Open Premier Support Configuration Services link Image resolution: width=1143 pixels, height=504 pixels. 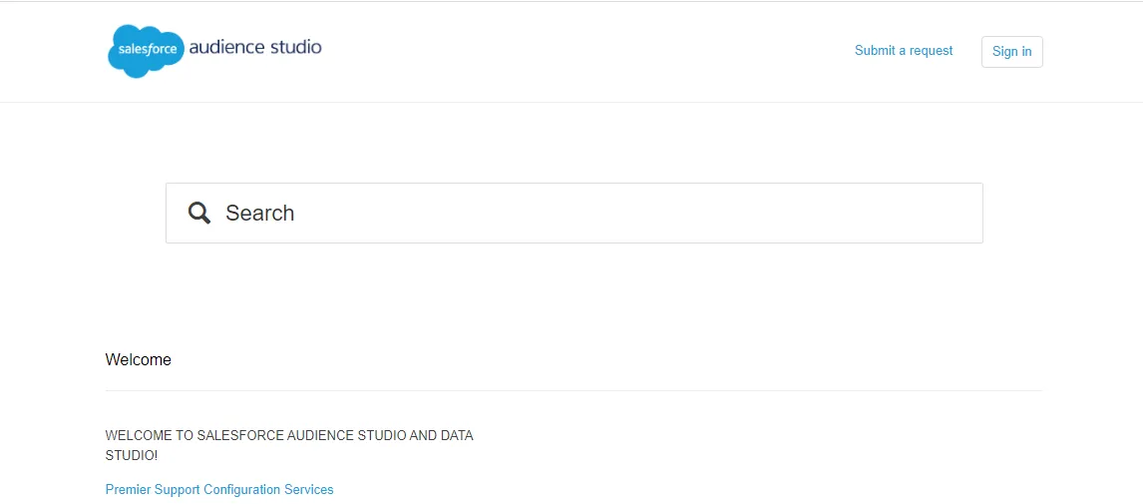(x=219, y=490)
